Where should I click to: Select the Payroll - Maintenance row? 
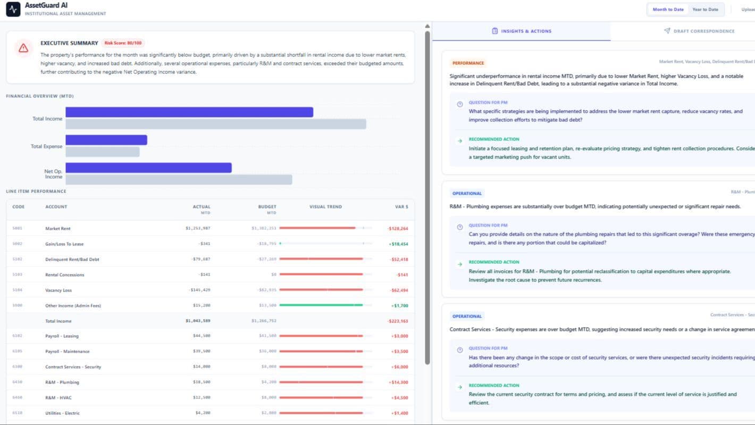(211, 352)
